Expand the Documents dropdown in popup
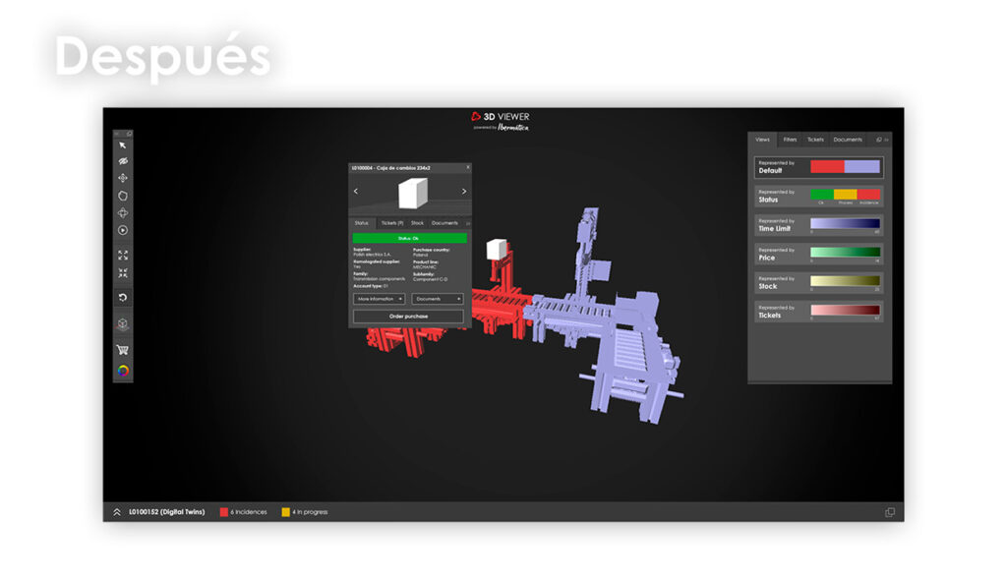The height and width of the screenshot is (579, 1007). coord(438,299)
